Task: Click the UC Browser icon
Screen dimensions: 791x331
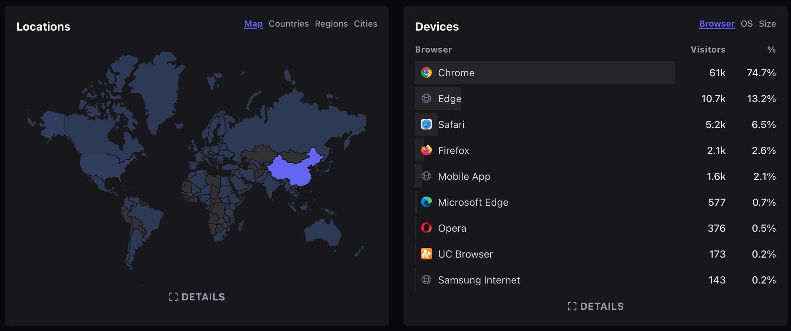Action: 426,254
